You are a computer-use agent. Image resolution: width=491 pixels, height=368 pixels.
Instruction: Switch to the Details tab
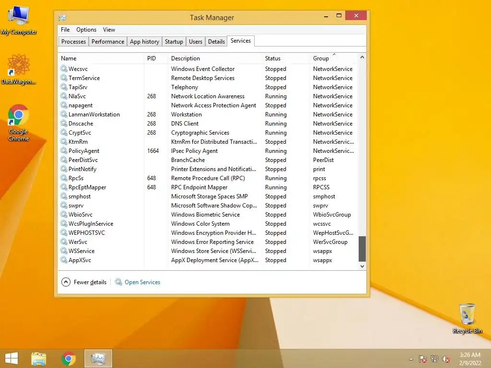point(216,41)
